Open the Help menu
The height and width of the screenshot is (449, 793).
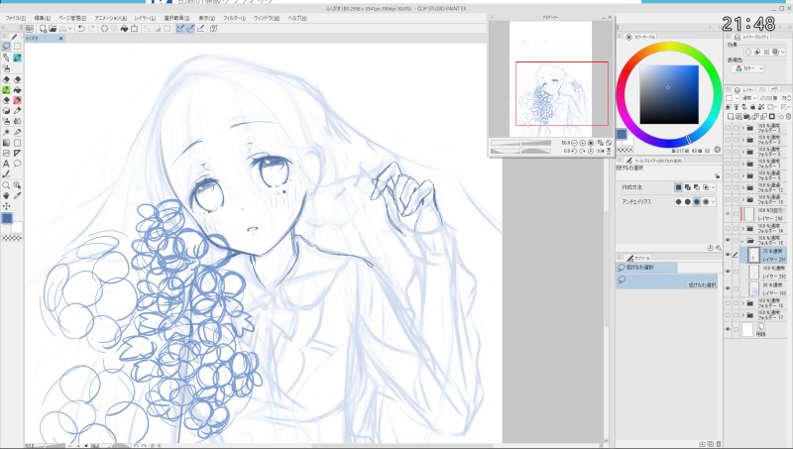pos(297,18)
